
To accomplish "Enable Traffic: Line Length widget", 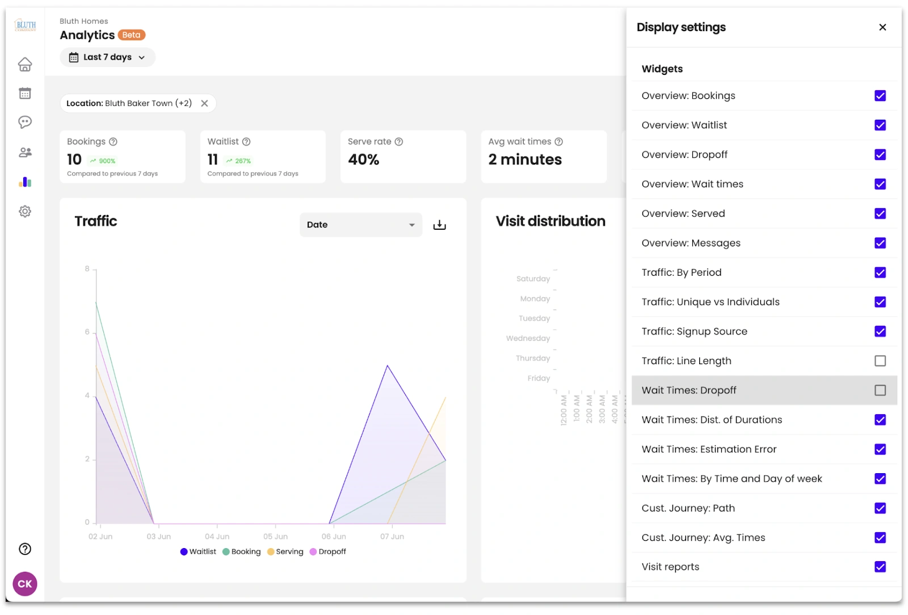I will pos(880,361).
